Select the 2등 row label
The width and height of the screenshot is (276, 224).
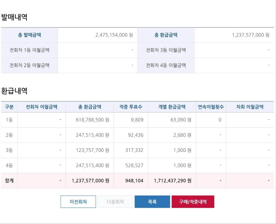pos(9,135)
